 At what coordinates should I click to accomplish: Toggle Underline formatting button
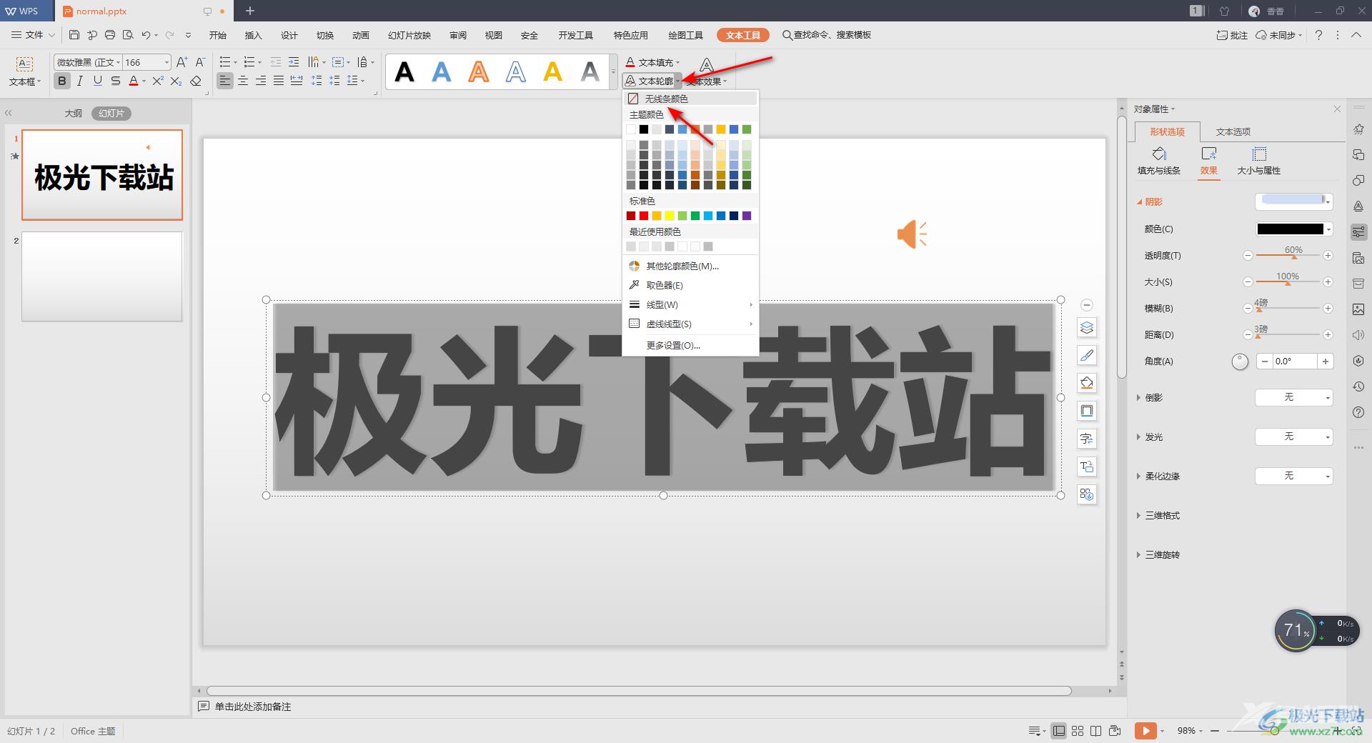tap(98, 81)
